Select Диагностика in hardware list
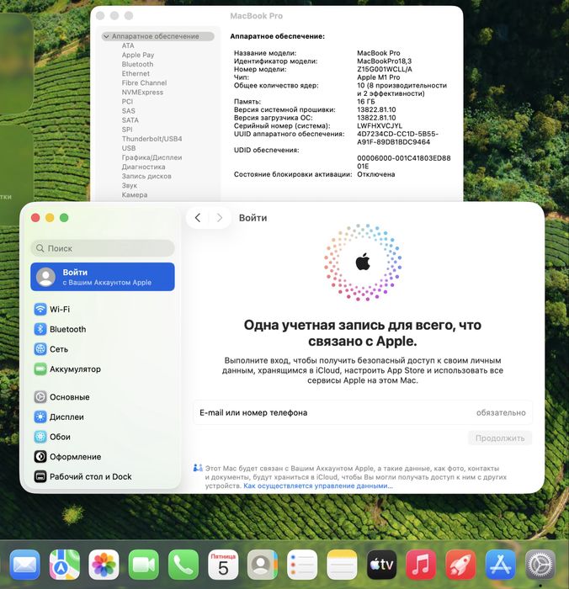Viewport: 569px width, 589px height. point(144,167)
